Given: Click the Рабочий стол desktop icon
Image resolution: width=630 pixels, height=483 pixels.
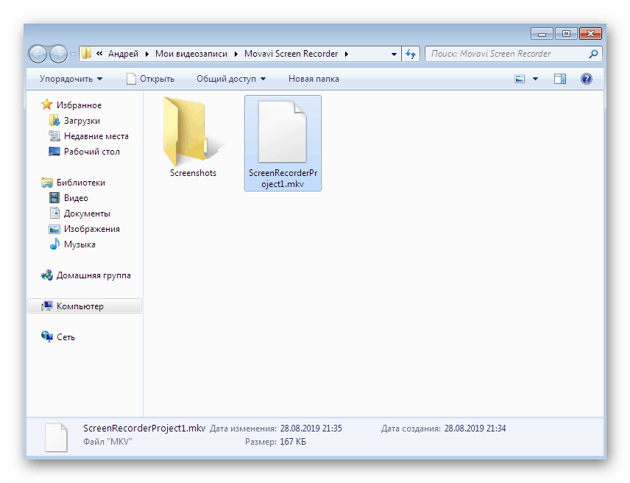Looking at the screenshot, I should 54,152.
